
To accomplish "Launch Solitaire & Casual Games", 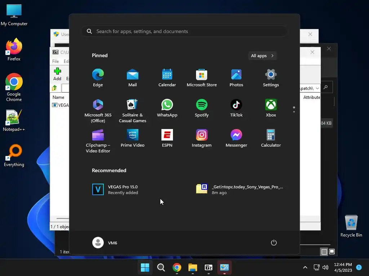I will click(x=133, y=111).
